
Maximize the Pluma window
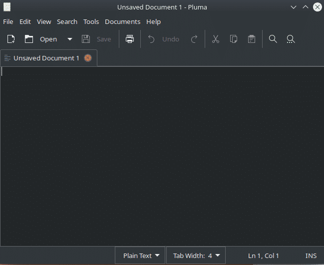(x=306, y=7)
